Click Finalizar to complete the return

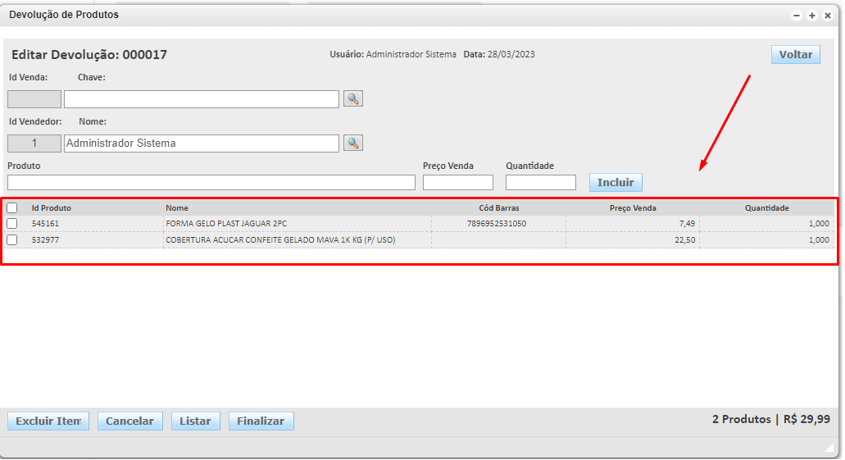click(261, 421)
